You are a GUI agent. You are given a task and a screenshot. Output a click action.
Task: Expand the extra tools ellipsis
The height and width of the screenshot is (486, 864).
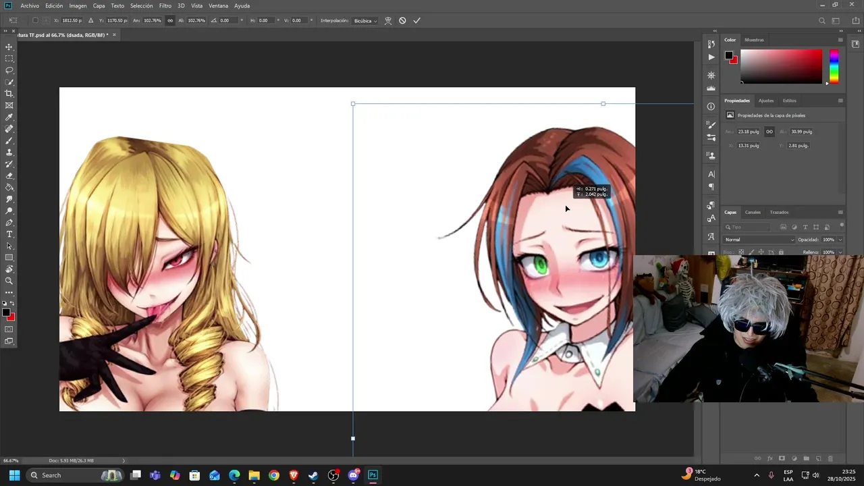pyautogui.click(x=9, y=292)
